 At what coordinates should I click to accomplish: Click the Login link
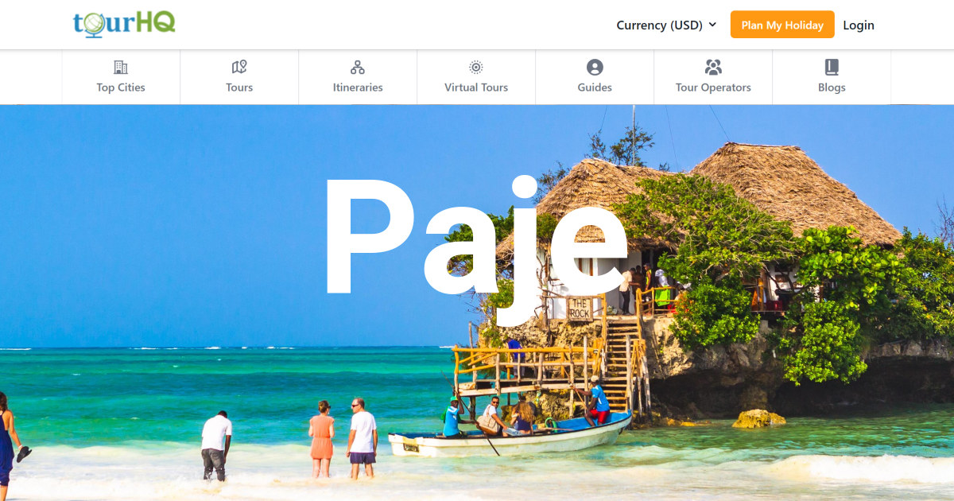pos(859,25)
